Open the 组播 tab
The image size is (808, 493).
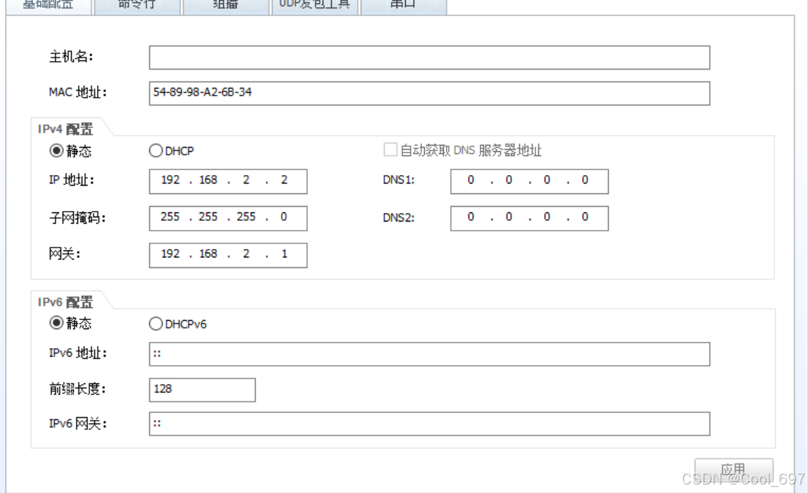point(225,6)
